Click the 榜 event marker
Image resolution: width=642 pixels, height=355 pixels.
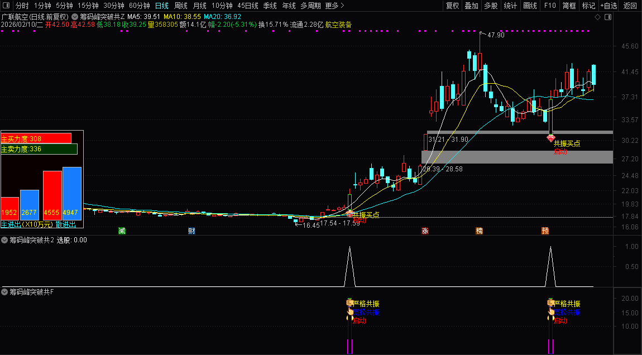click(x=479, y=231)
